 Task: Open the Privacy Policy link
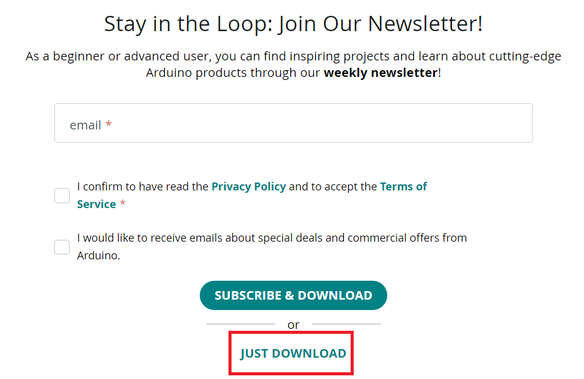[248, 187]
